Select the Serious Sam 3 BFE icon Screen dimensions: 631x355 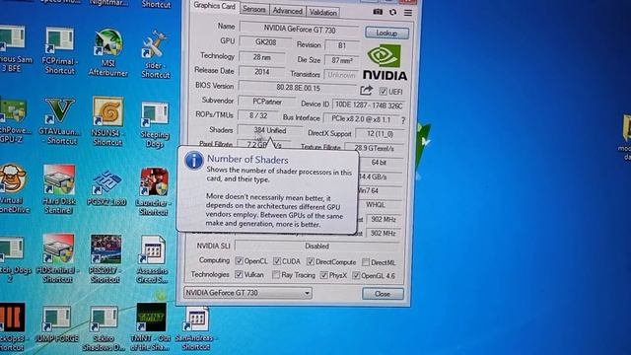tap(13, 48)
